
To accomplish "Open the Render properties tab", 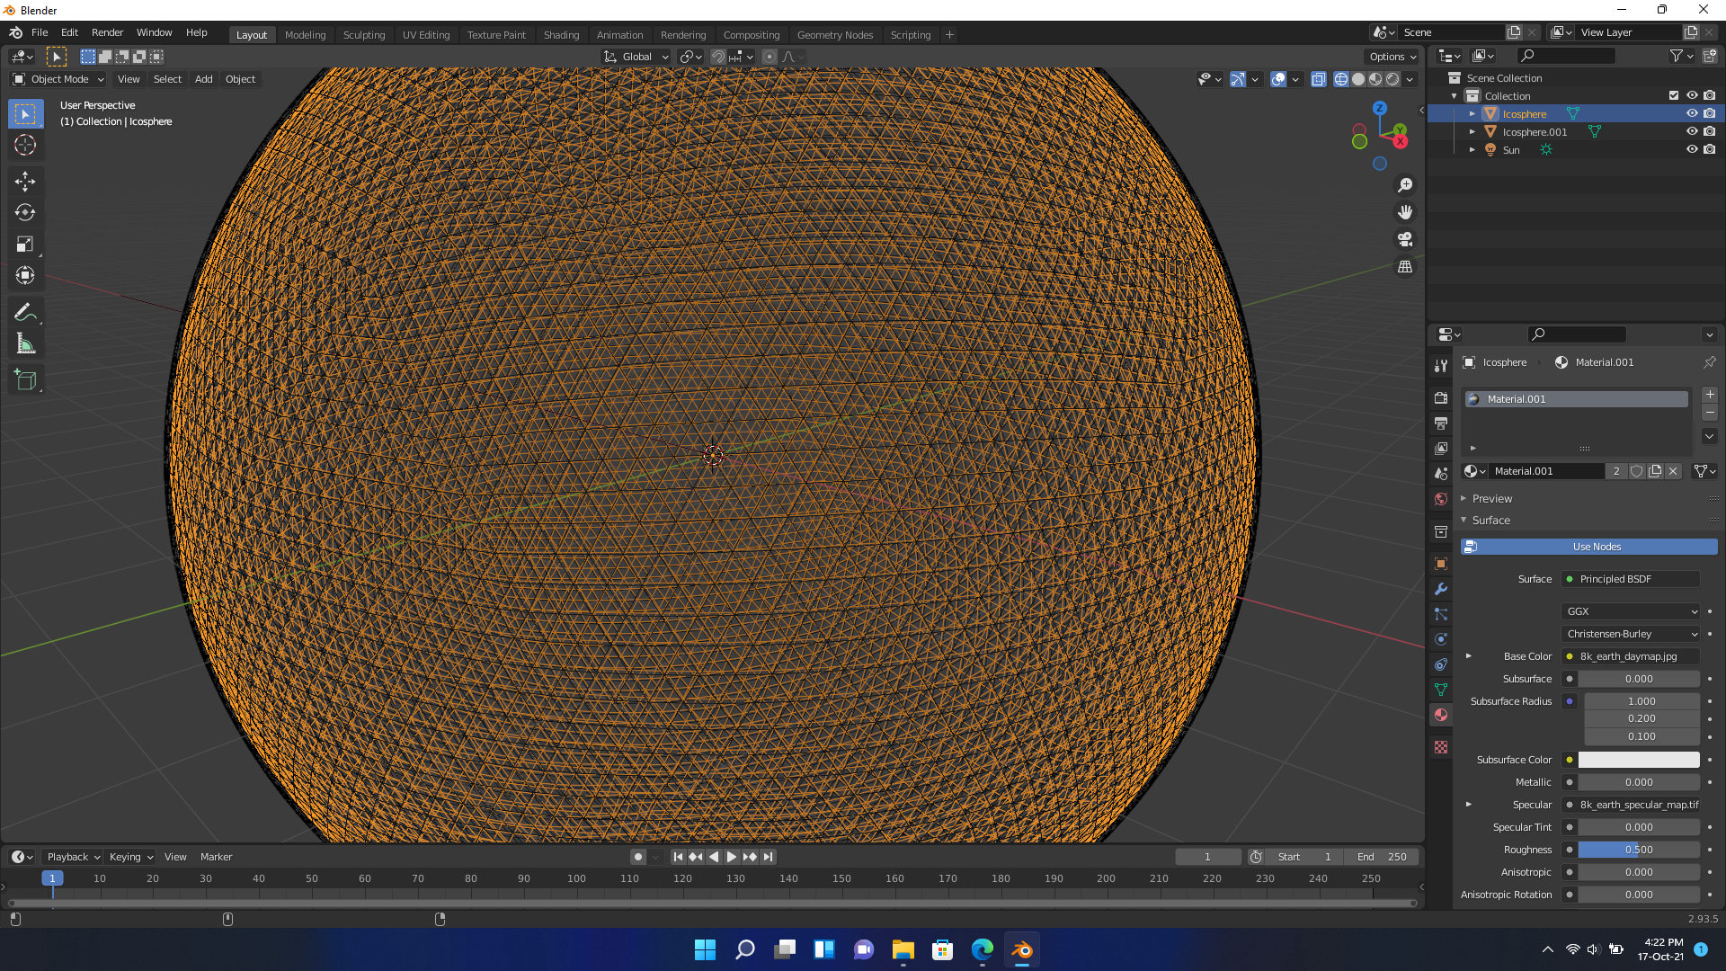I will 1441,397.
